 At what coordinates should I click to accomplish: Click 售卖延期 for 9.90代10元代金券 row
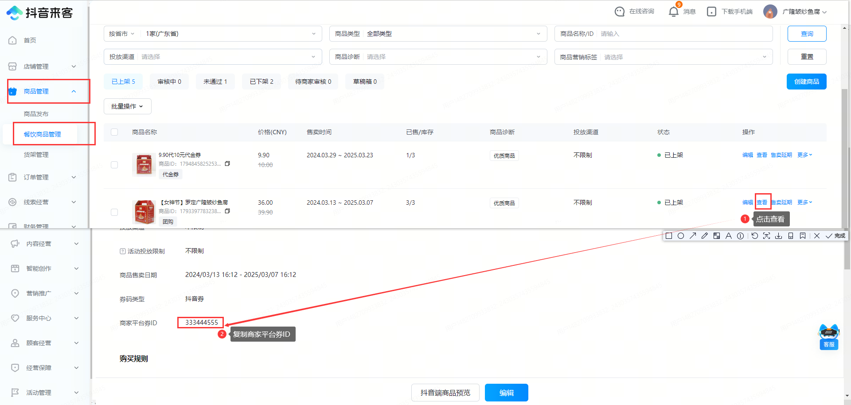(x=781, y=155)
